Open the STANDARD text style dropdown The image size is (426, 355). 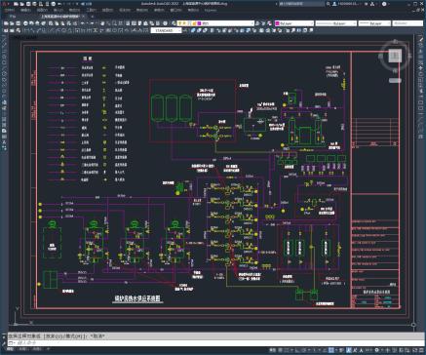coord(179,30)
